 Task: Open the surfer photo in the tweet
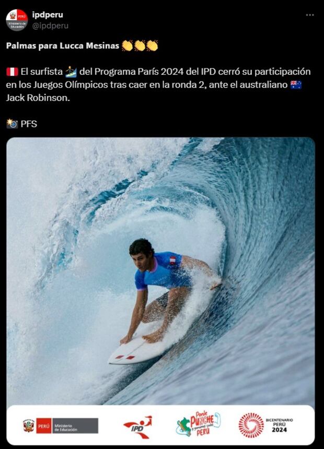tap(160, 271)
